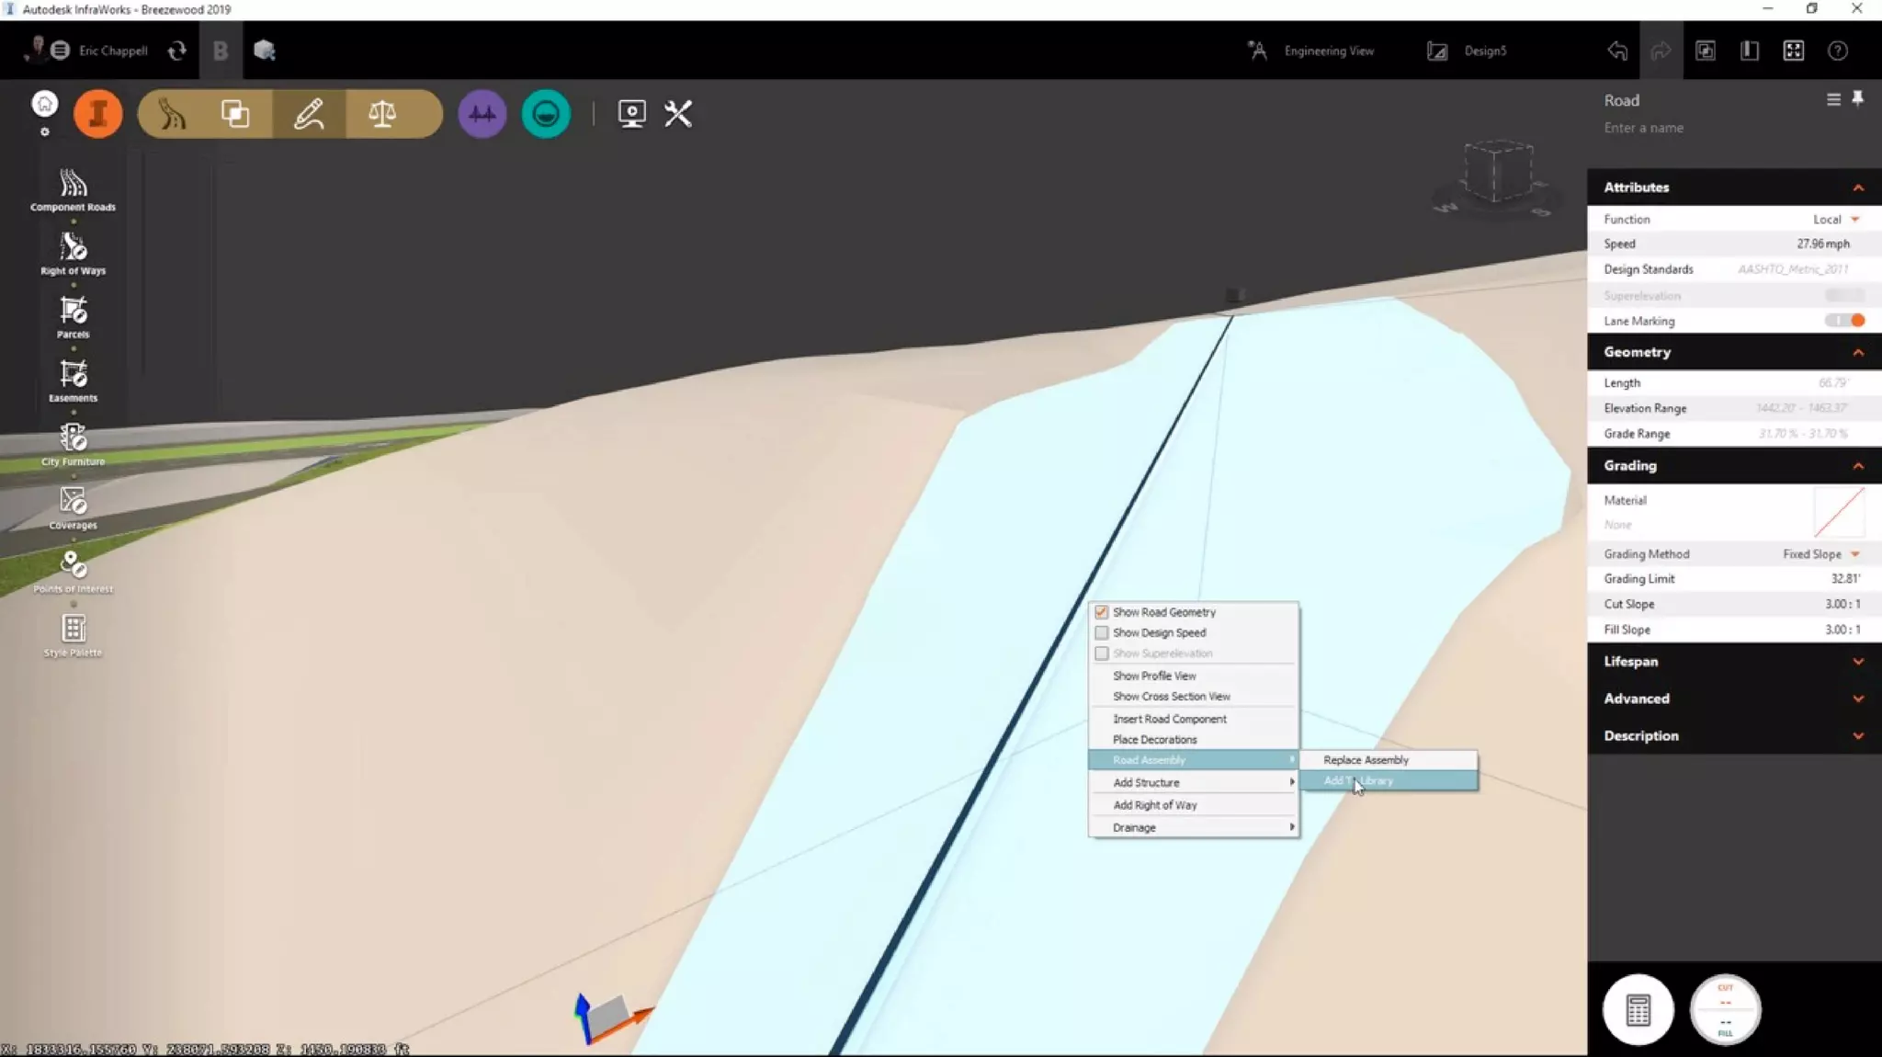Open the wrench and screwdriver settings tools
The height and width of the screenshot is (1057, 1882).
(678, 114)
